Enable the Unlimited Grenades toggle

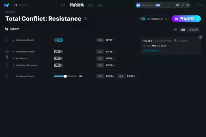(58, 65)
